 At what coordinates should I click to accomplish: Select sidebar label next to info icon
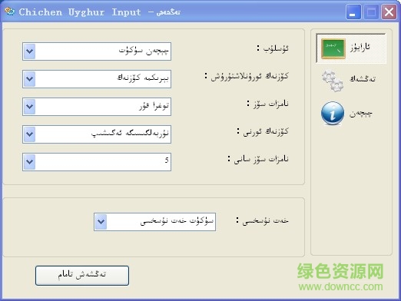coord(361,114)
